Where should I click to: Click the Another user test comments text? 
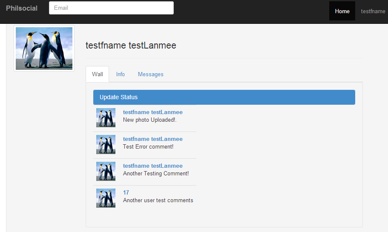click(158, 200)
